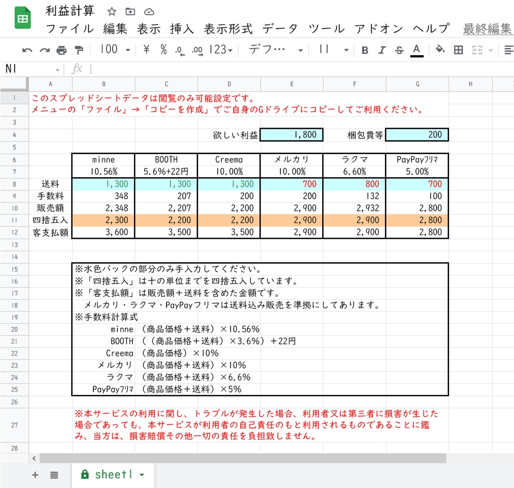This screenshot has width=514, height=488.
Task: Click the PayPayフリマ 5.00% rate cell
Action: [417, 172]
